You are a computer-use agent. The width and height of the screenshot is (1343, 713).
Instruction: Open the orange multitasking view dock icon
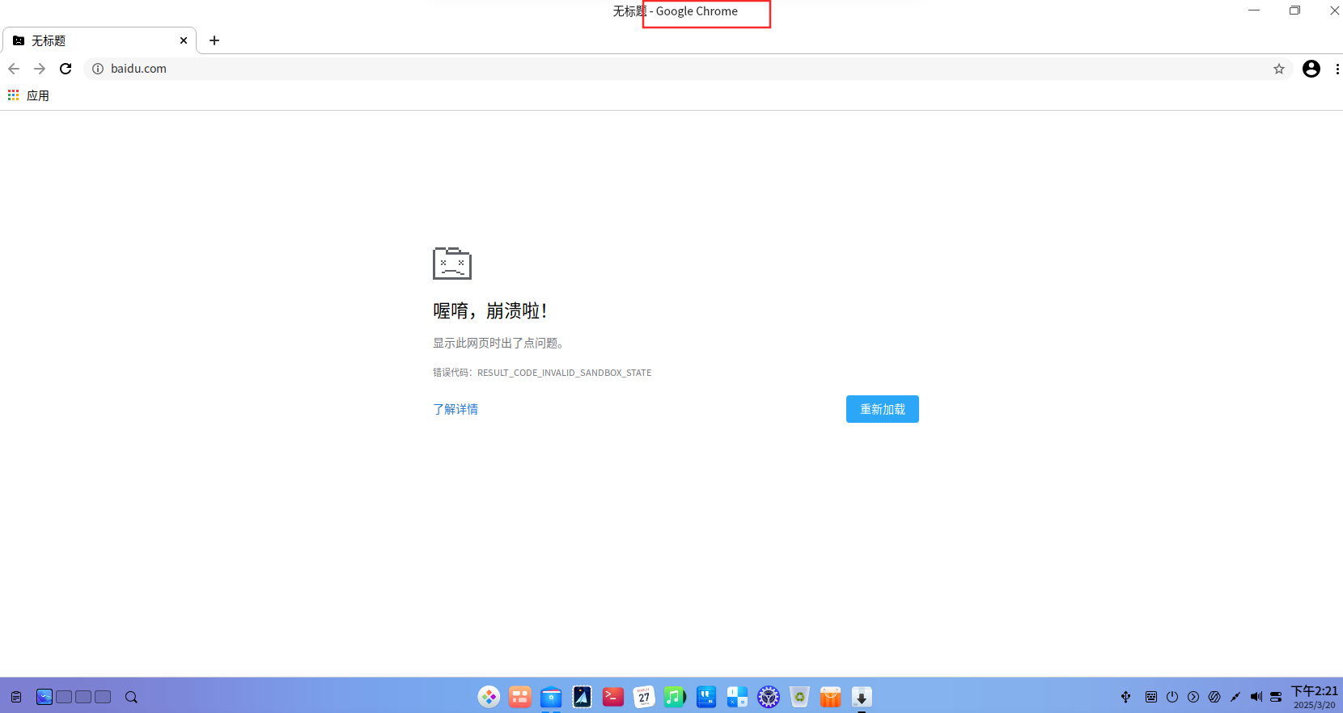[x=520, y=697]
